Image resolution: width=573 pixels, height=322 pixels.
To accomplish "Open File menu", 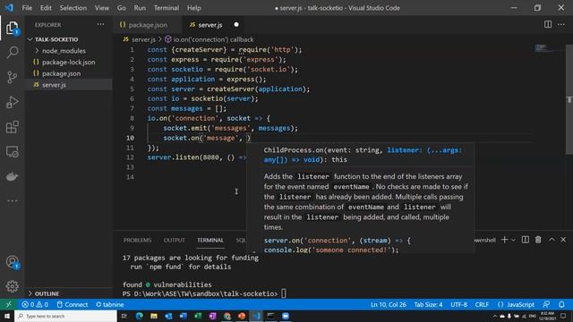I will click(27, 8).
